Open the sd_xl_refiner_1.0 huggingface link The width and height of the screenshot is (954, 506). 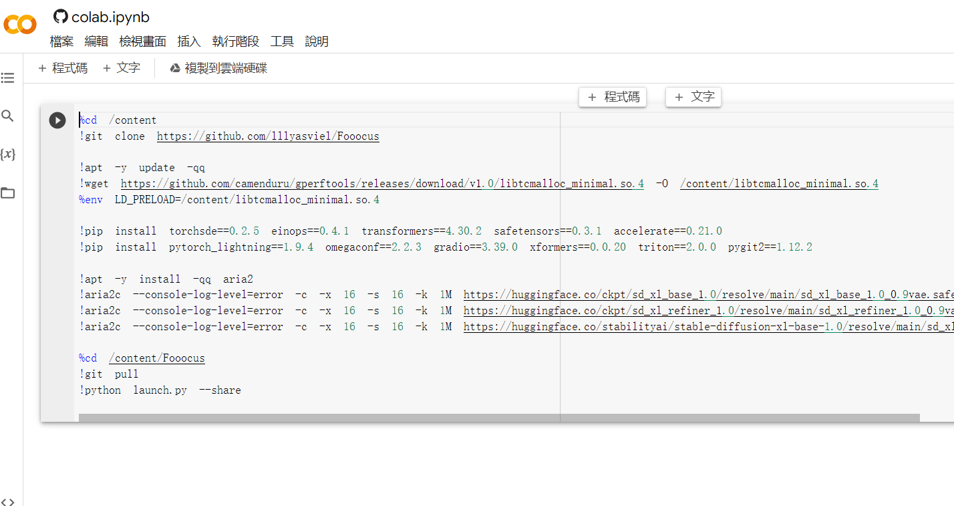pos(708,311)
